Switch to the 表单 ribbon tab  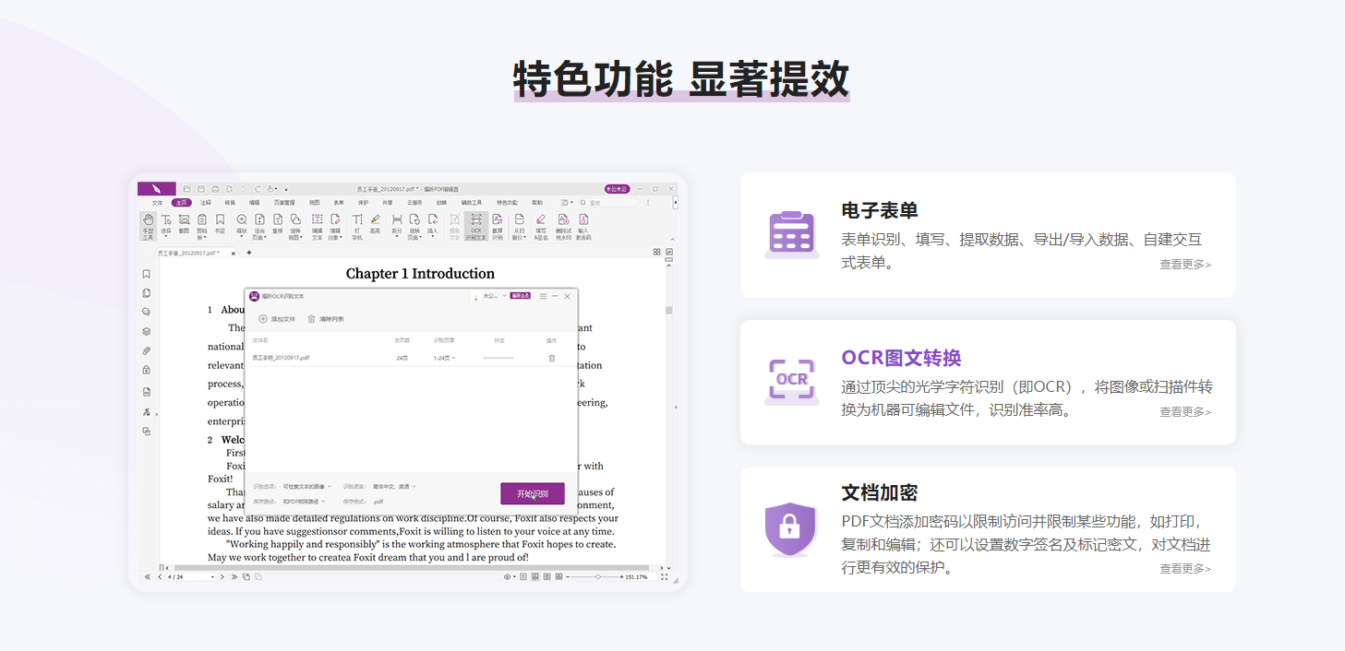pyautogui.click(x=338, y=203)
